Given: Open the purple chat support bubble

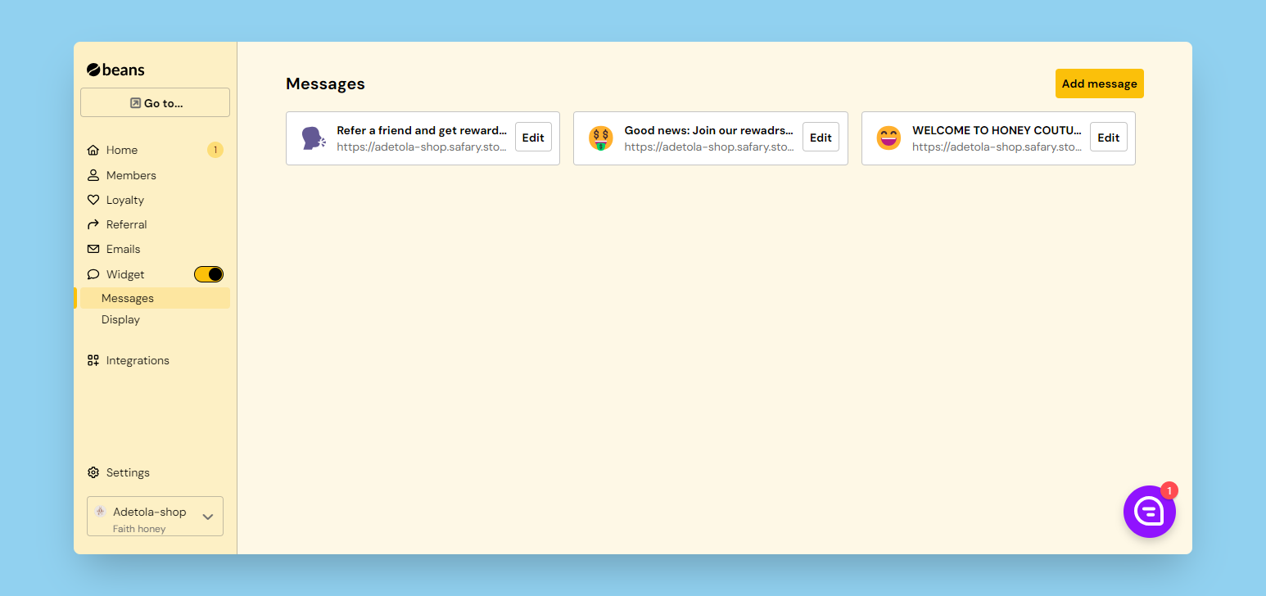Looking at the screenshot, I should 1149,512.
